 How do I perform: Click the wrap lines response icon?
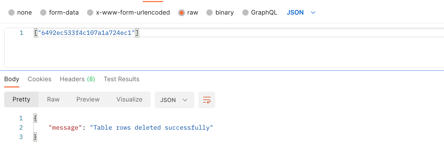(207, 100)
